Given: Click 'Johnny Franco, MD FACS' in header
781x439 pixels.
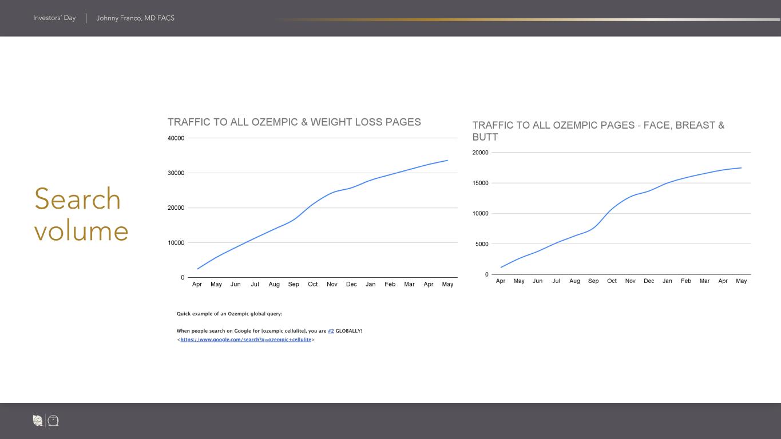Looking at the screenshot, I should pyautogui.click(x=135, y=18).
